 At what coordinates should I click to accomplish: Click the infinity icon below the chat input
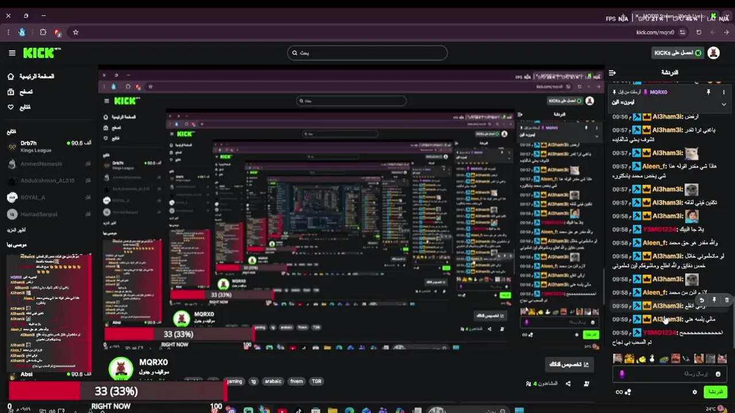[619, 392]
